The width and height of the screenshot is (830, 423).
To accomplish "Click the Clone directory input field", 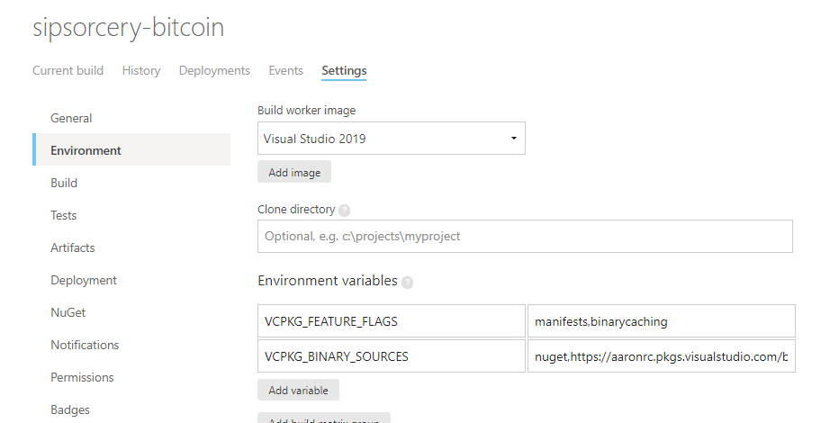I will tap(525, 236).
